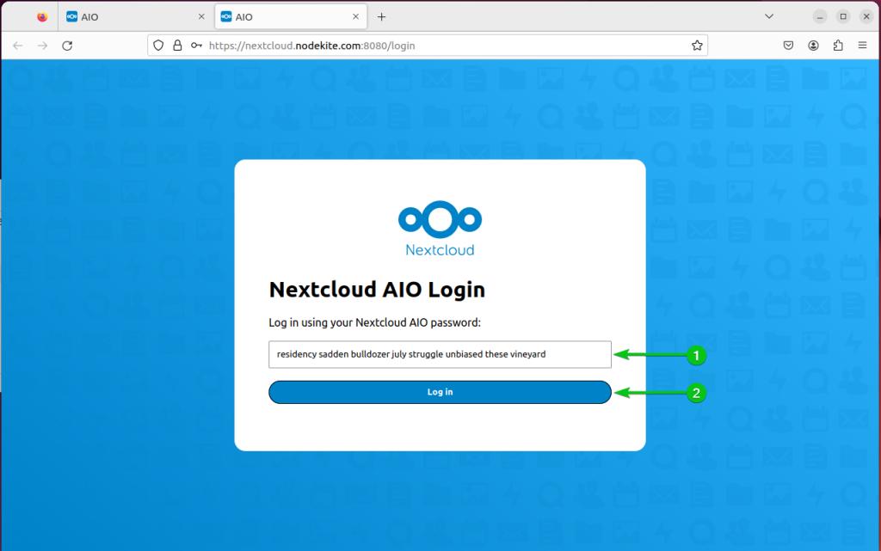Open the saved passwords key icon

194,45
